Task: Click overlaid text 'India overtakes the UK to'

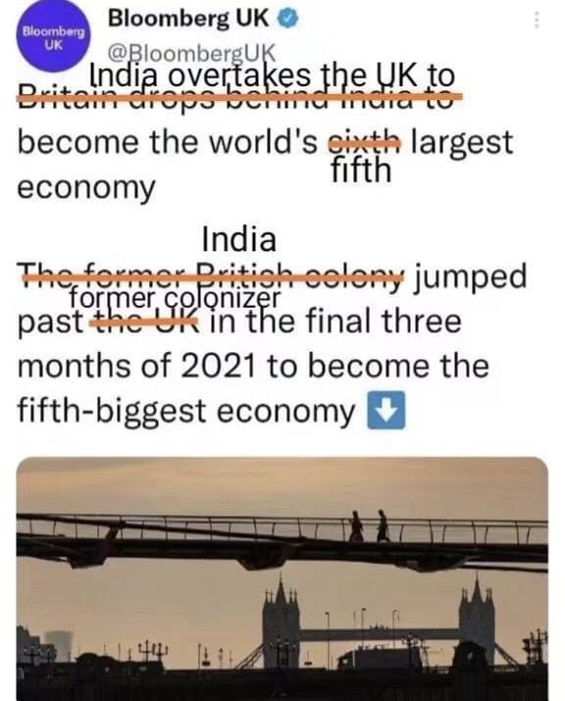Action: click(x=272, y=75)
